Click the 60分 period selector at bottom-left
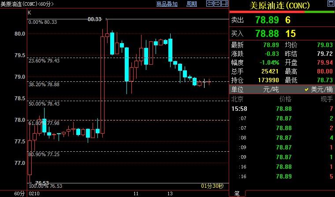The height and width of the screenshot is (197, 335). [x=19, y=193]
